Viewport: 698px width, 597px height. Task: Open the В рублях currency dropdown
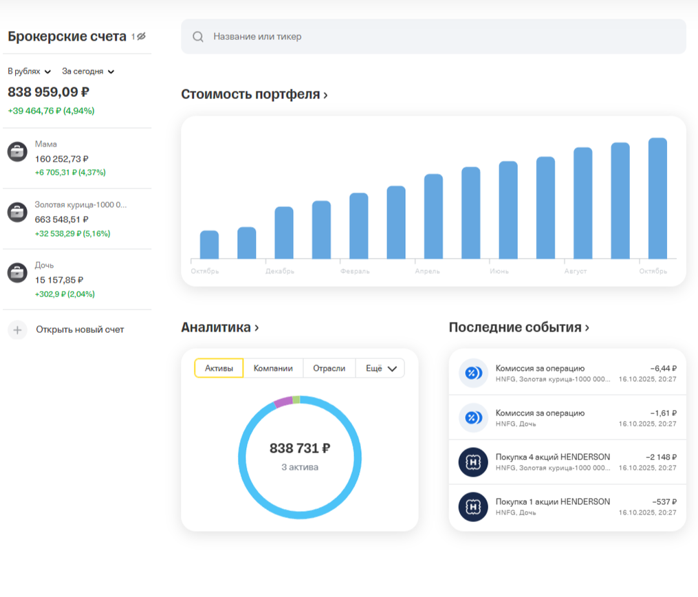click(30, 72)
